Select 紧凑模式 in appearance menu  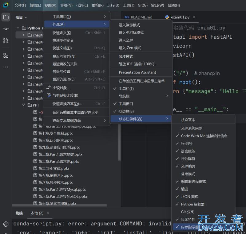[141, 56]
